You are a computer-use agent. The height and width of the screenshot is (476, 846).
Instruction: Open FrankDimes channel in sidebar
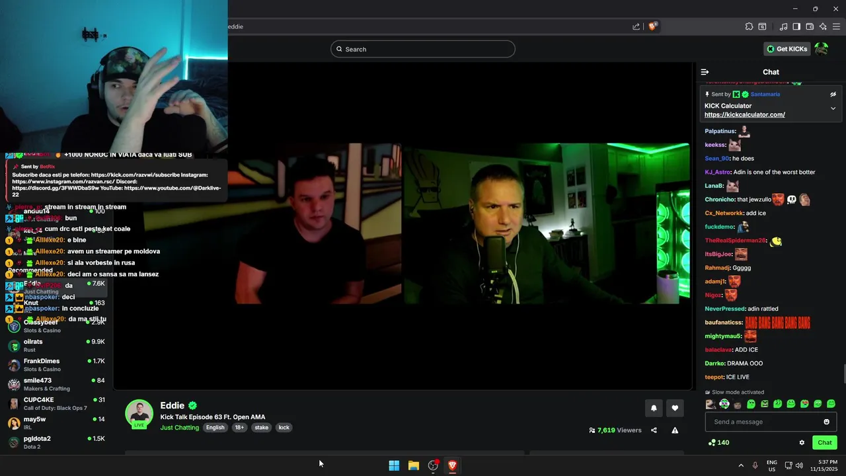pyautogui.click(x=56, y=365)
